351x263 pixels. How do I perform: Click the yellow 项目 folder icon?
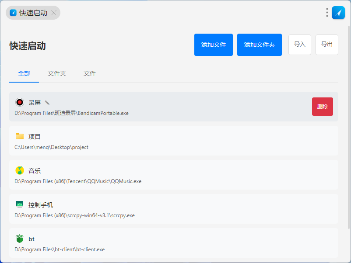tap(19, 136)
